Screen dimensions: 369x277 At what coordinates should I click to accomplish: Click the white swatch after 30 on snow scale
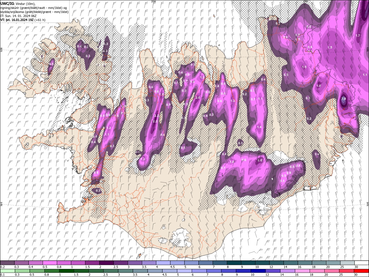click(x=361, y=263)
